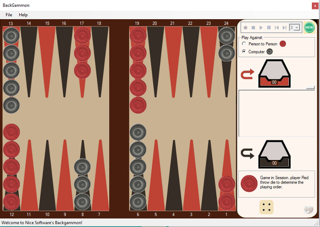Image resolution: width=320 pixels, height=227 pixels.
Task: Click the black bear-off tray
Action: point(274,154)
